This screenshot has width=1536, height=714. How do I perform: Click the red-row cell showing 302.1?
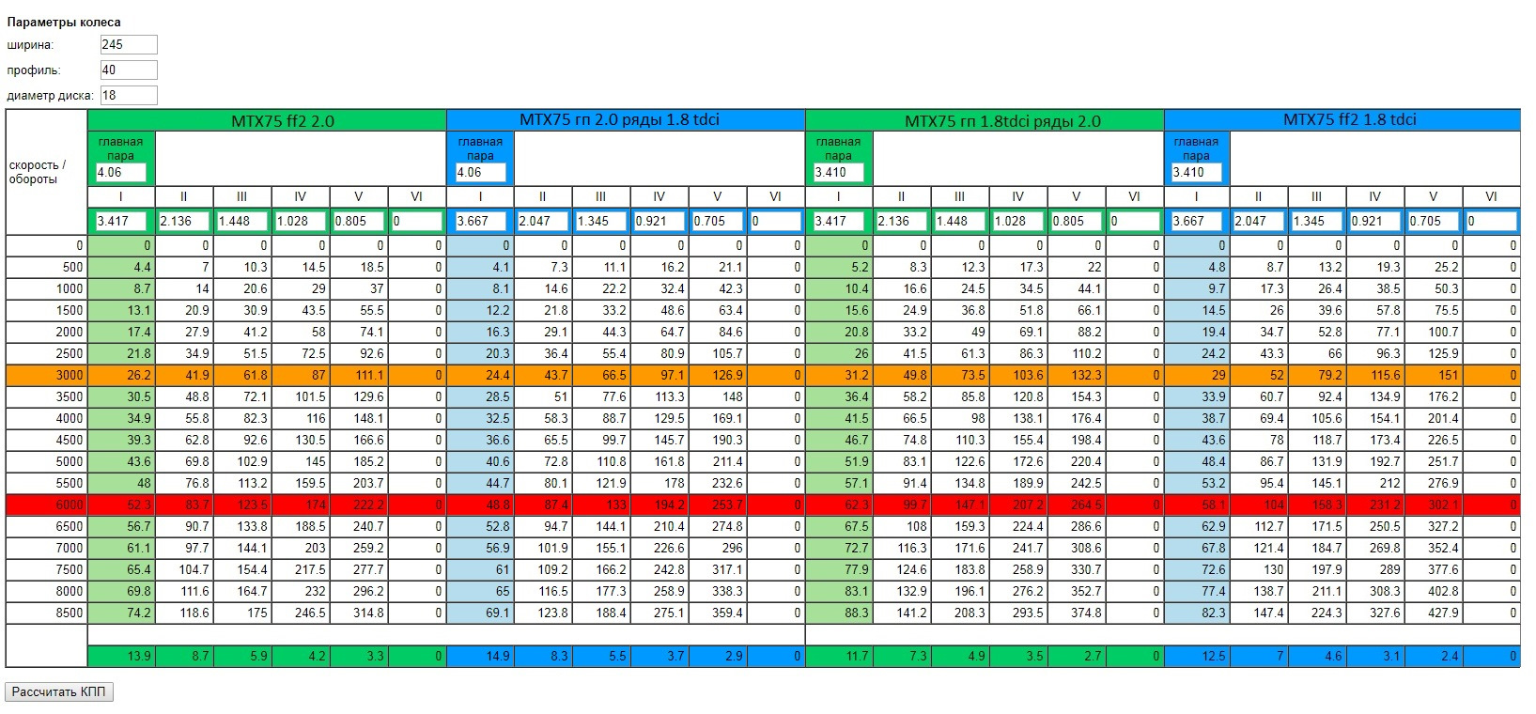click(1434, 504)
